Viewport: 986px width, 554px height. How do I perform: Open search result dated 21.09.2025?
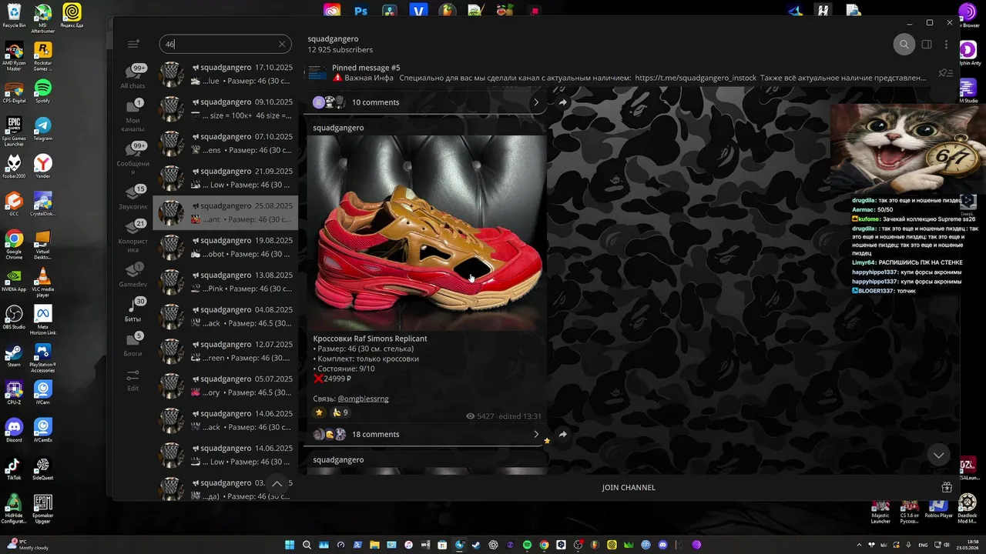tap(226, 178)
